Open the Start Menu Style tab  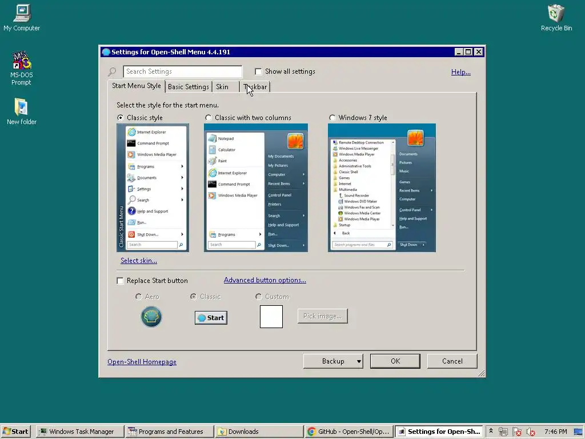136,86
